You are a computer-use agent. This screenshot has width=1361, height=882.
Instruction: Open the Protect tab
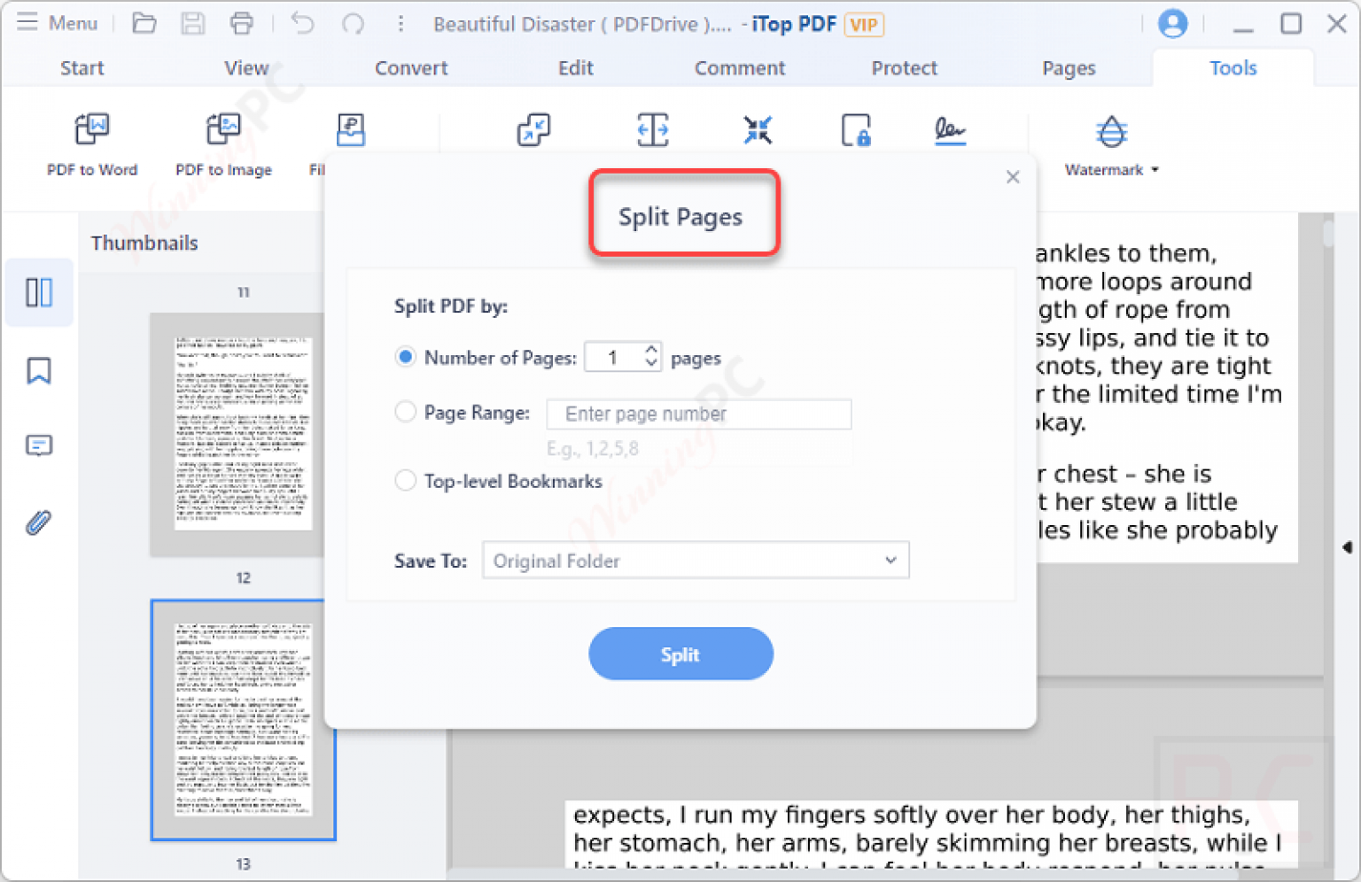[904, 67]
